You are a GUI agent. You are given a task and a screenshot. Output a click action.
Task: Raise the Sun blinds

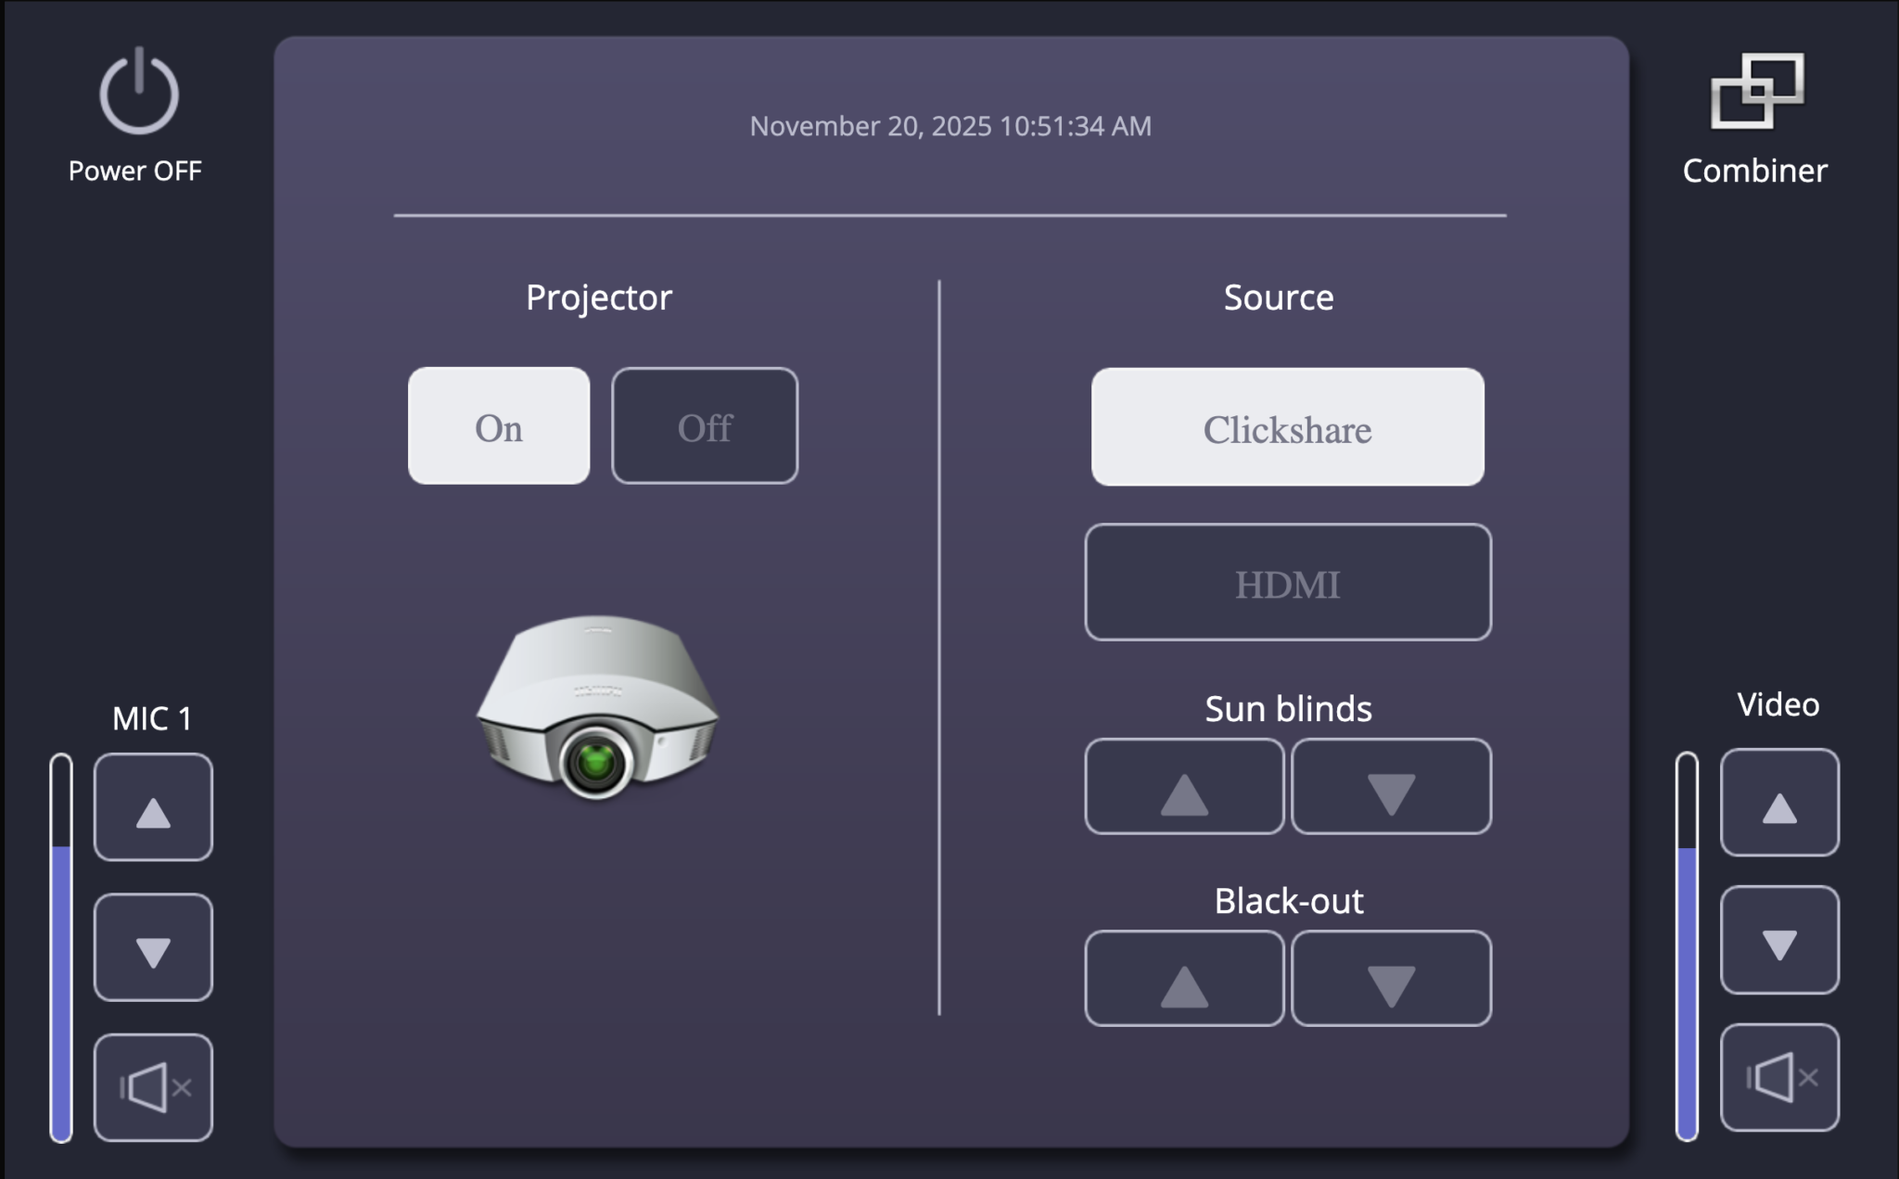(x=1184, y=787)
